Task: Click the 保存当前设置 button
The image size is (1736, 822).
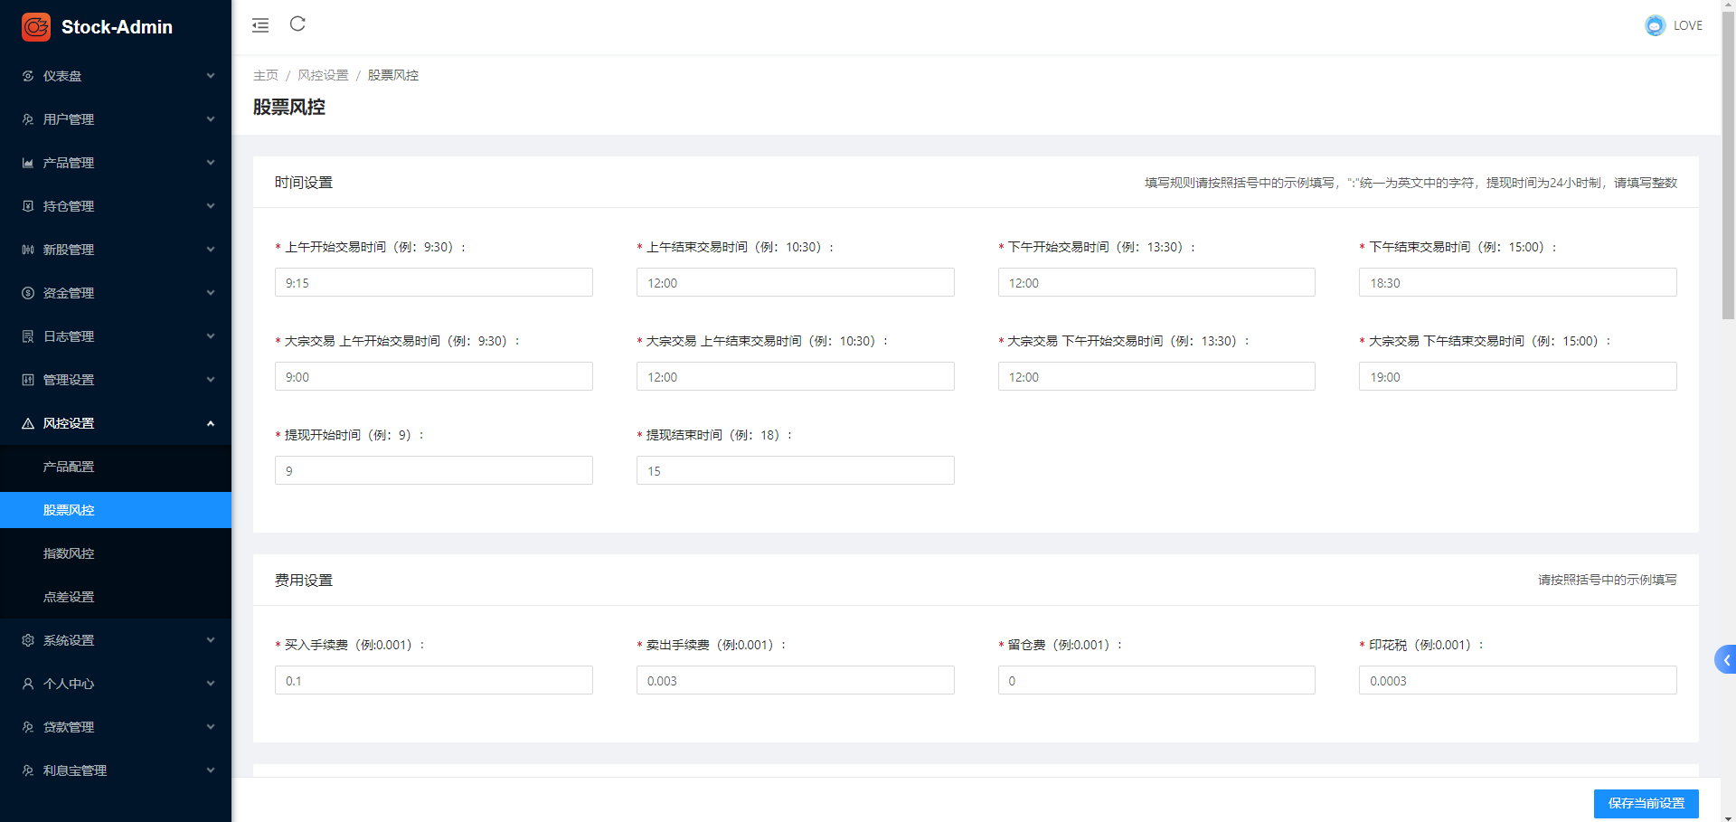Action: 1646,803
